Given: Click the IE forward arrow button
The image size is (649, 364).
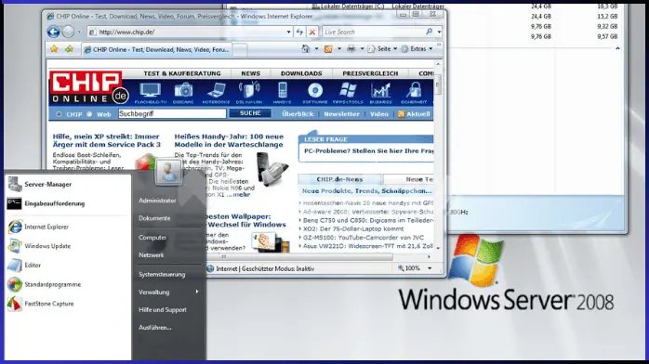Looking at the screenshot, I should click(68, 32).
